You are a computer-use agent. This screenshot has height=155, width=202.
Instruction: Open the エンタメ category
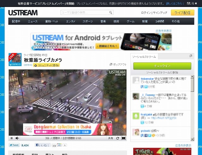71,21
